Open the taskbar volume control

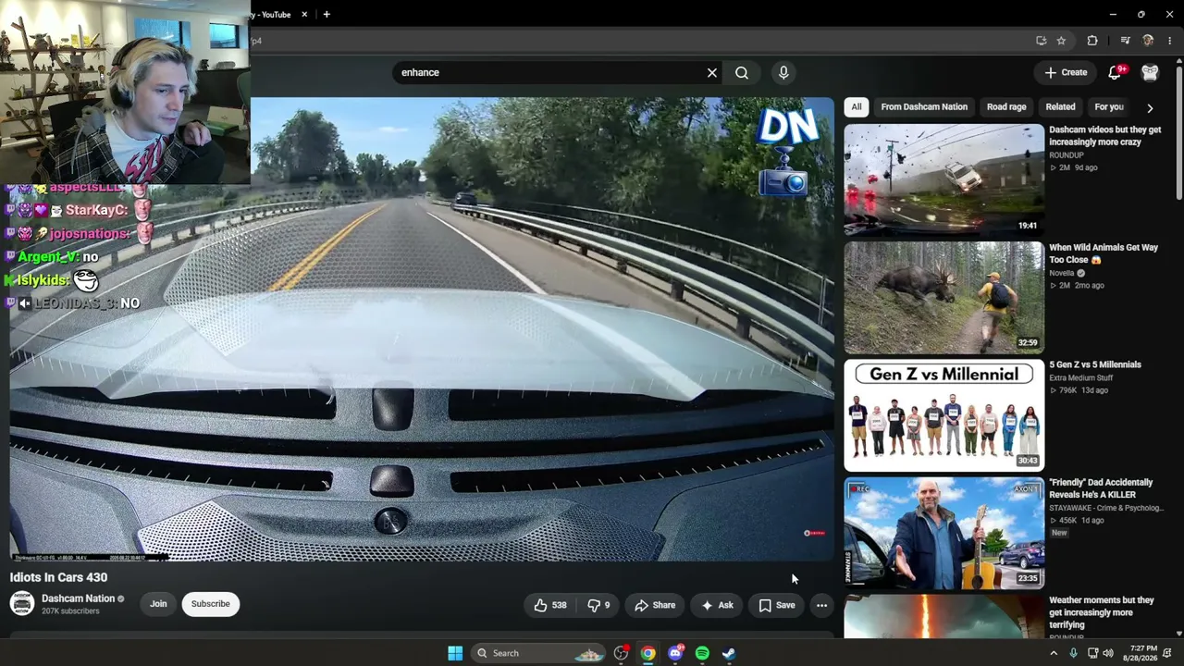(1108, 653)
